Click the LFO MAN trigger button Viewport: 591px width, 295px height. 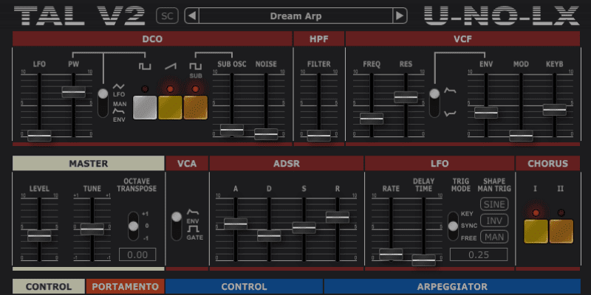[x=494, y=237]
